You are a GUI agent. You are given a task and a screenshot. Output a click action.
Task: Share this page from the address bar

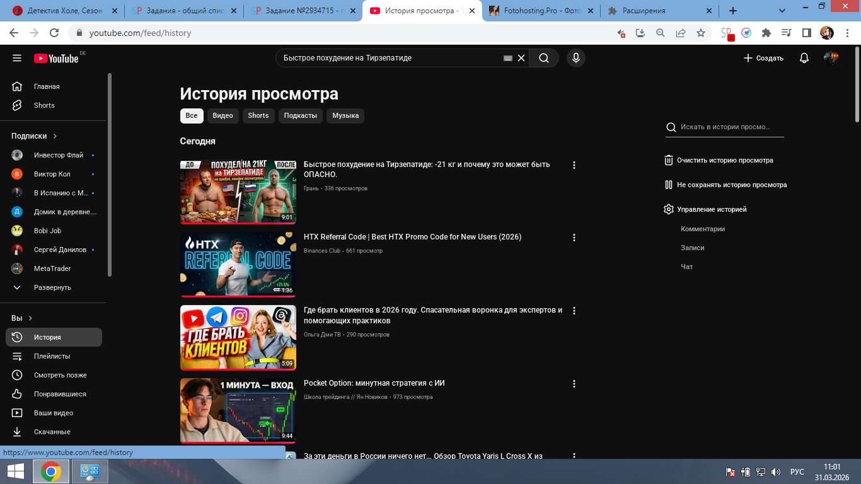coord(681,33)
